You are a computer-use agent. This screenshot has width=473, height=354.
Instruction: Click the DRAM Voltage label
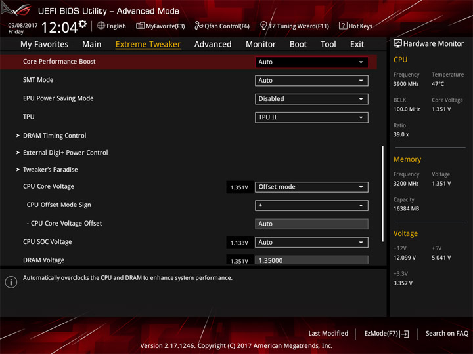point(44,260)
